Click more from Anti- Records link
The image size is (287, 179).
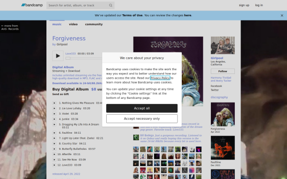pyautogui.click(x=10, y=27)
